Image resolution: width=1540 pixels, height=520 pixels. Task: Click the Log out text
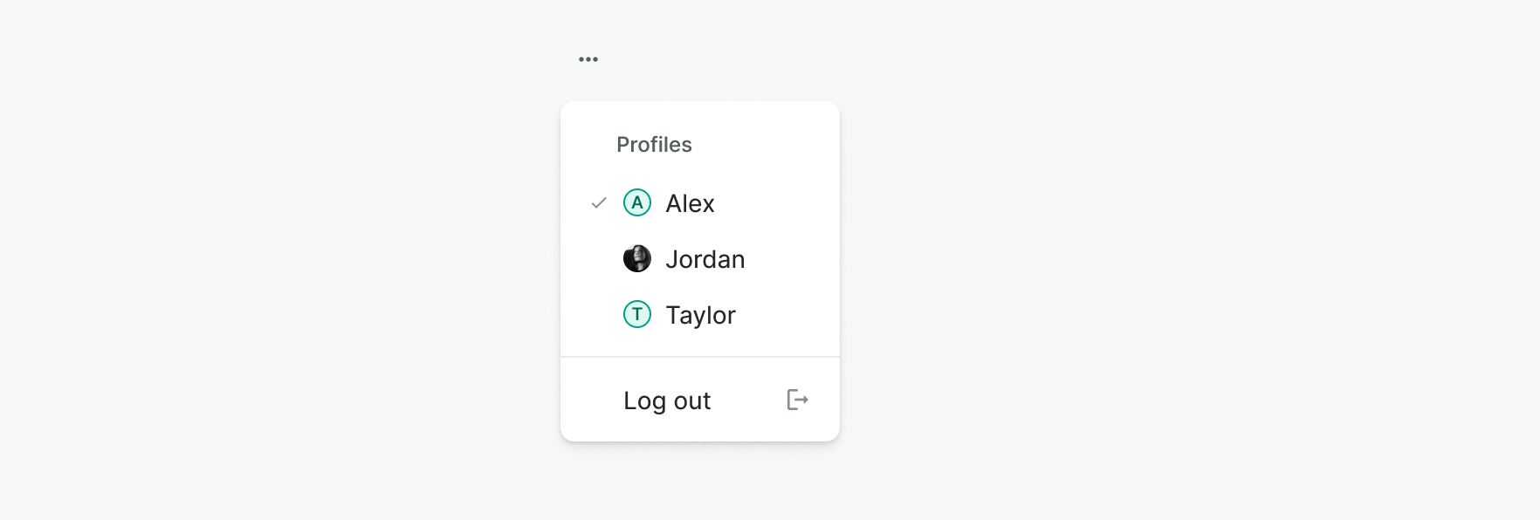point(667,400)
